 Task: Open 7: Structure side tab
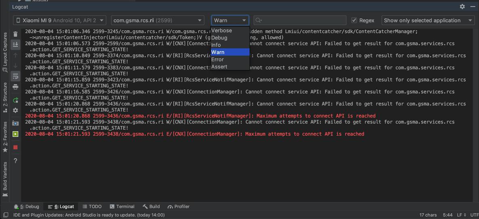(x=5, y=97)
